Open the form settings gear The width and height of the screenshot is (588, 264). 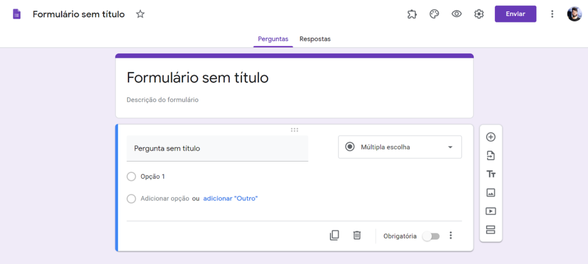point(479,14)
